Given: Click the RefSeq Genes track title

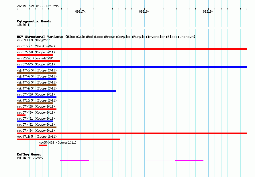Looking at the screenshot, I should 29,154.
